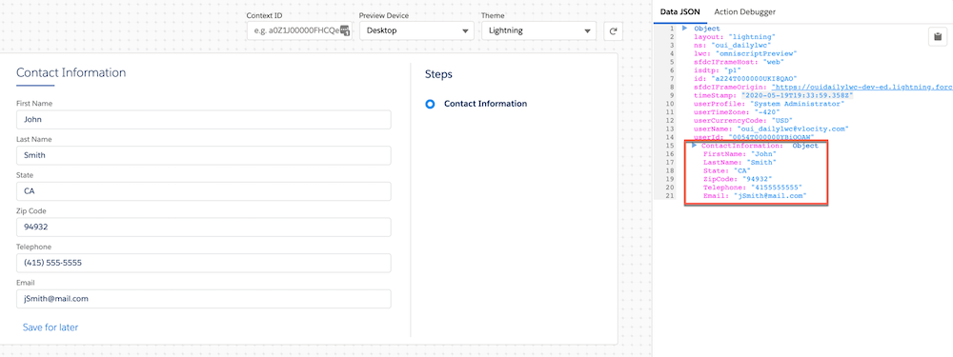This screenshot has width=953, height=357.
Task: Click the Steps heading
Action: pos(438,74)
